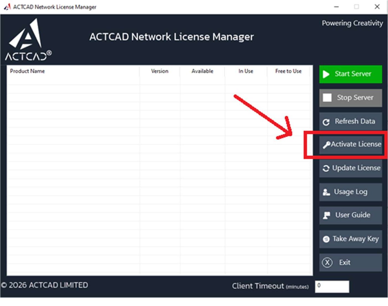This screenshot has height=306, width=388.
Task: Select the Update License button
Action: point(351,168)
